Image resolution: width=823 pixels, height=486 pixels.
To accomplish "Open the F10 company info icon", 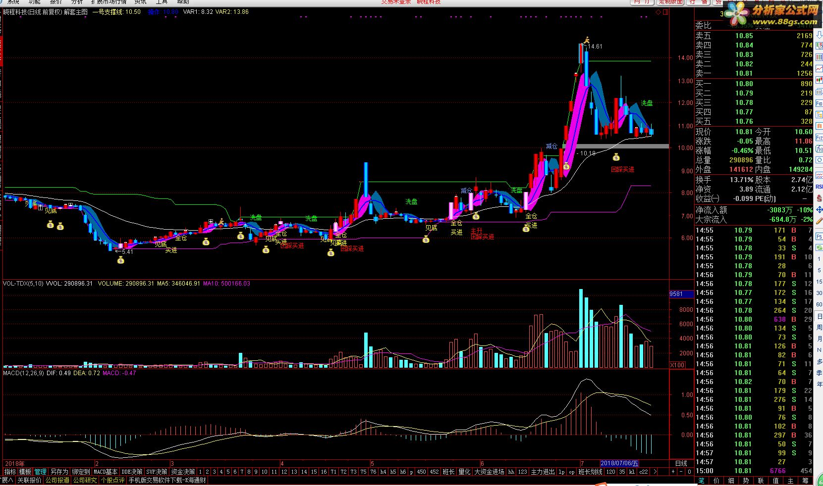I will 819,103.
